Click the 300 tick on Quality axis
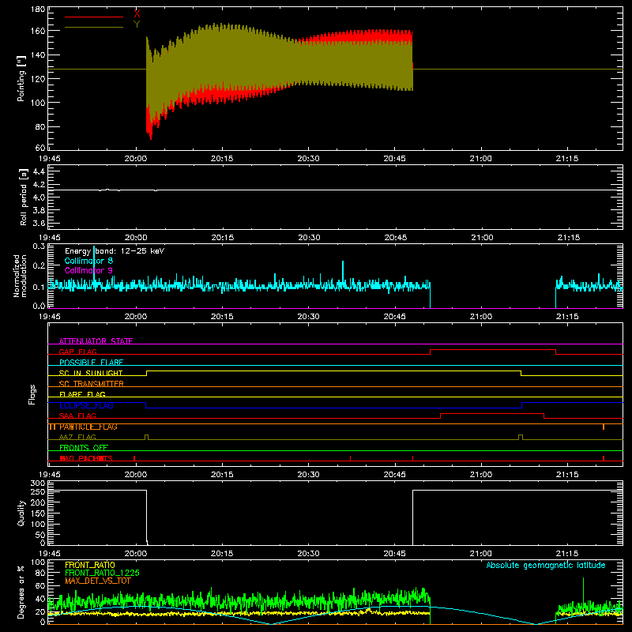Screen dimensions: 632x632 [38, 483]
